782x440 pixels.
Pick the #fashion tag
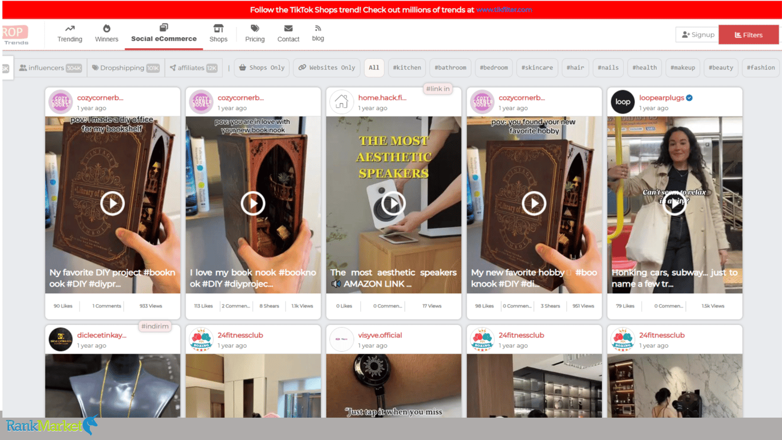pyautogui.click(x=761, y=68)
